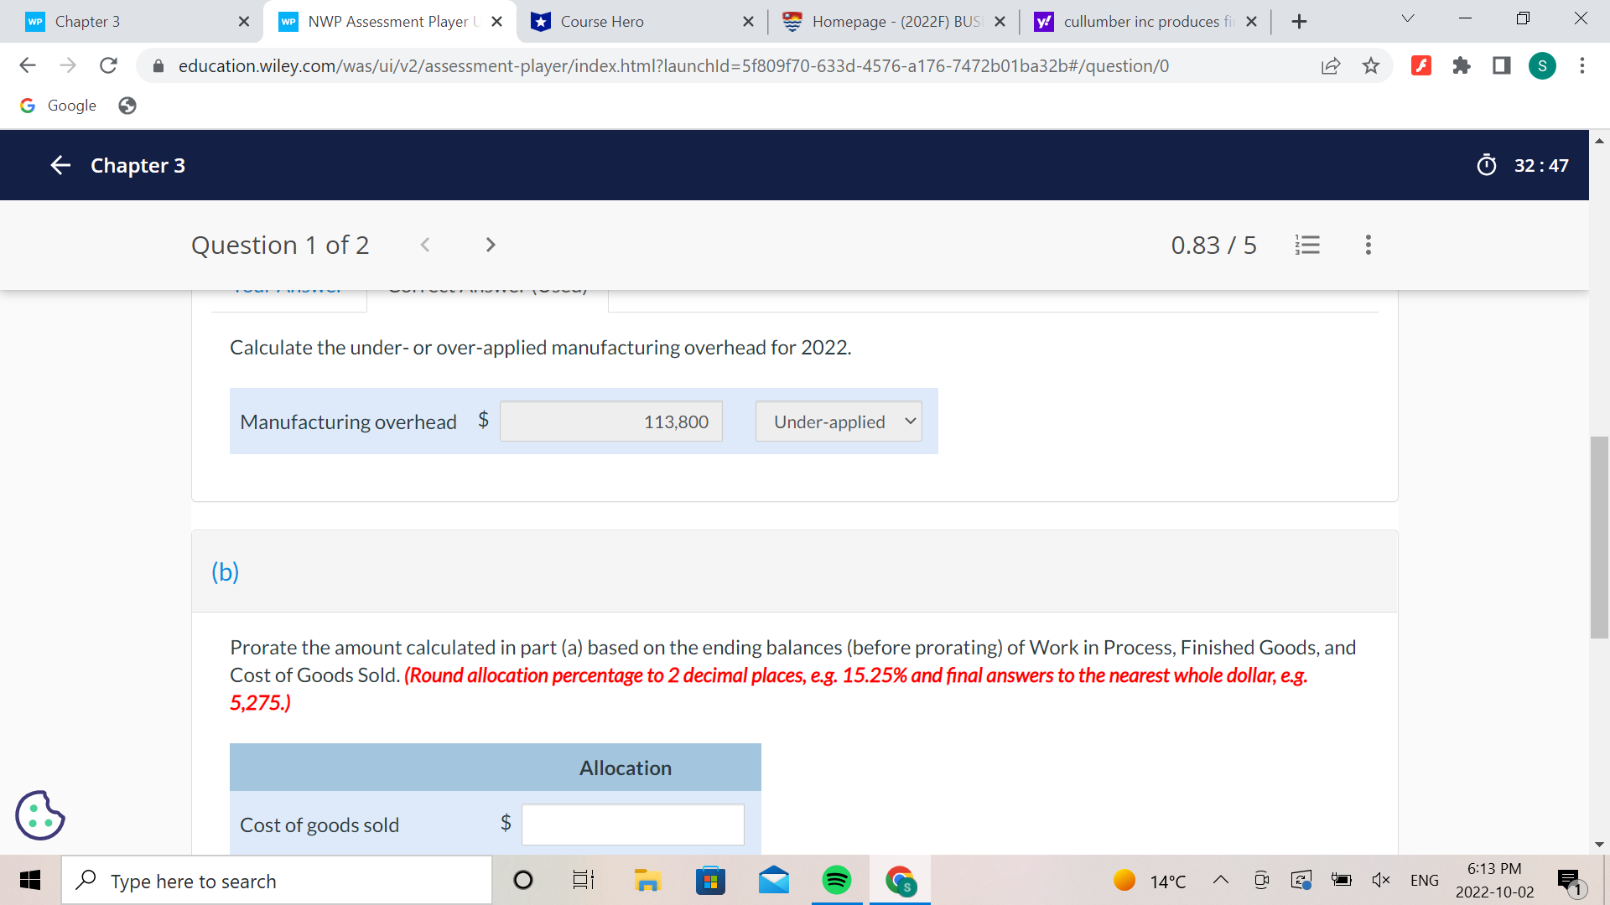Click share this page icon

point(1331,65)
